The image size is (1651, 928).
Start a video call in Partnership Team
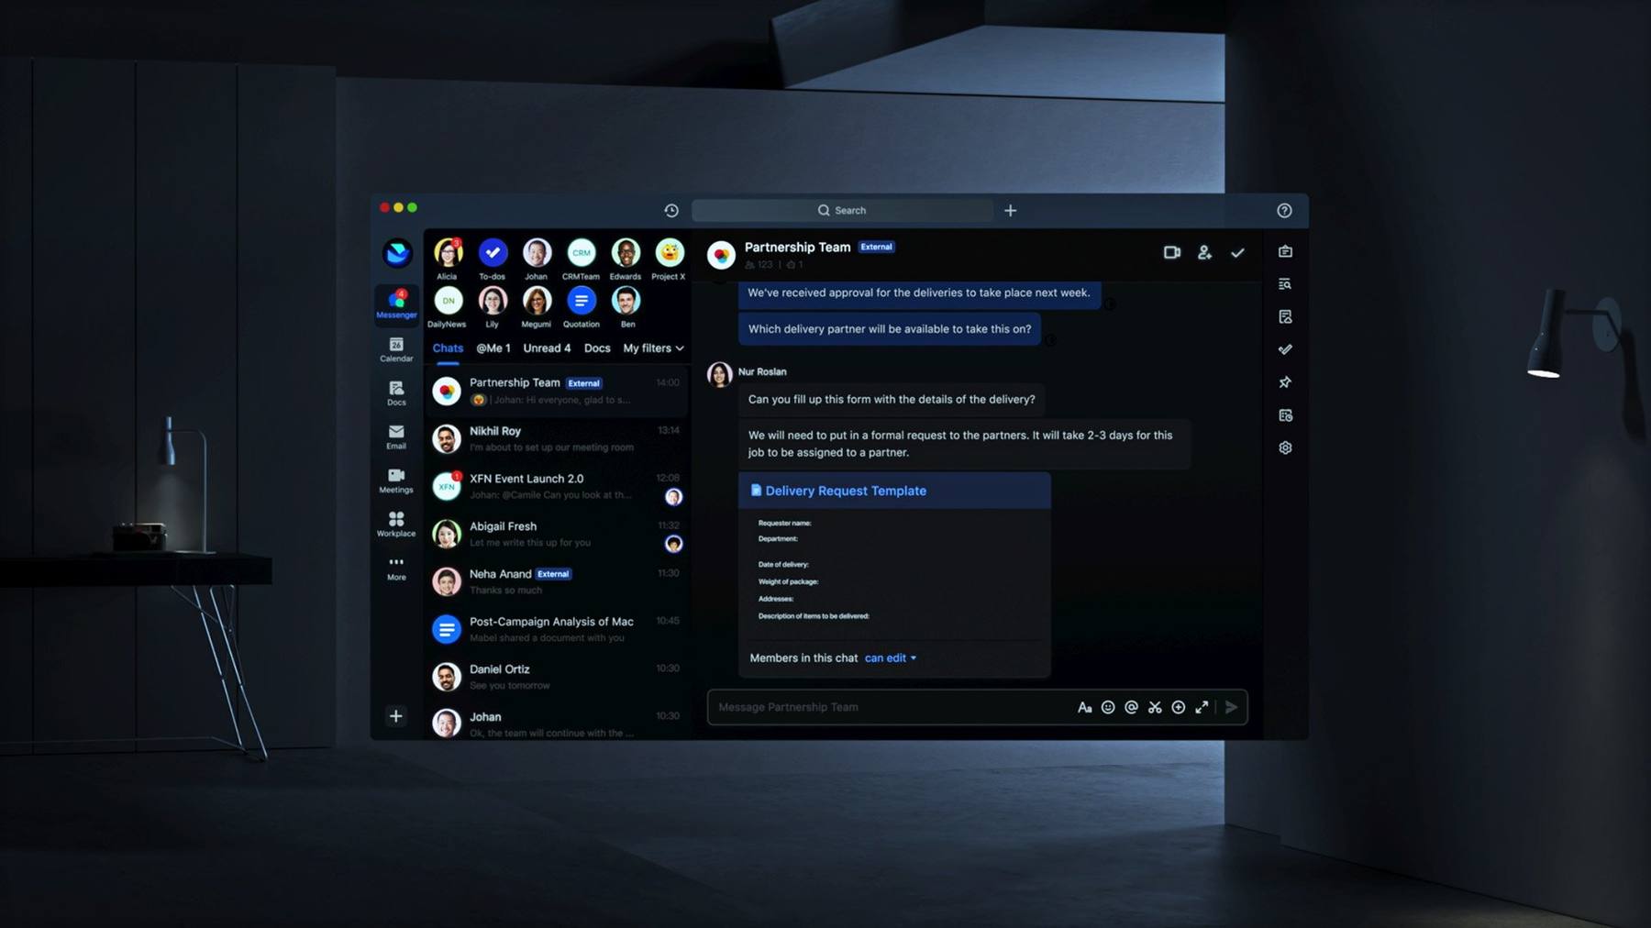point(1171,252)
